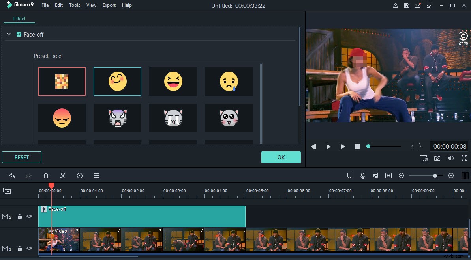The height and width of the screenshot is (260, 471).
Task: Select the Split scissors tool
Action: [x=63, y=175]
